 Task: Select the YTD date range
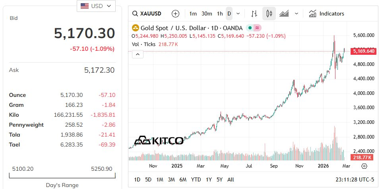[x=196, y=179]
